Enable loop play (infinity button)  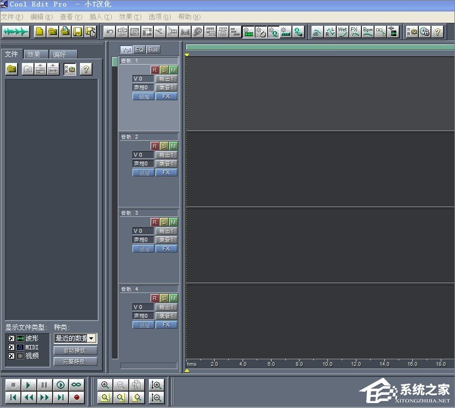(x=76, y=385)
